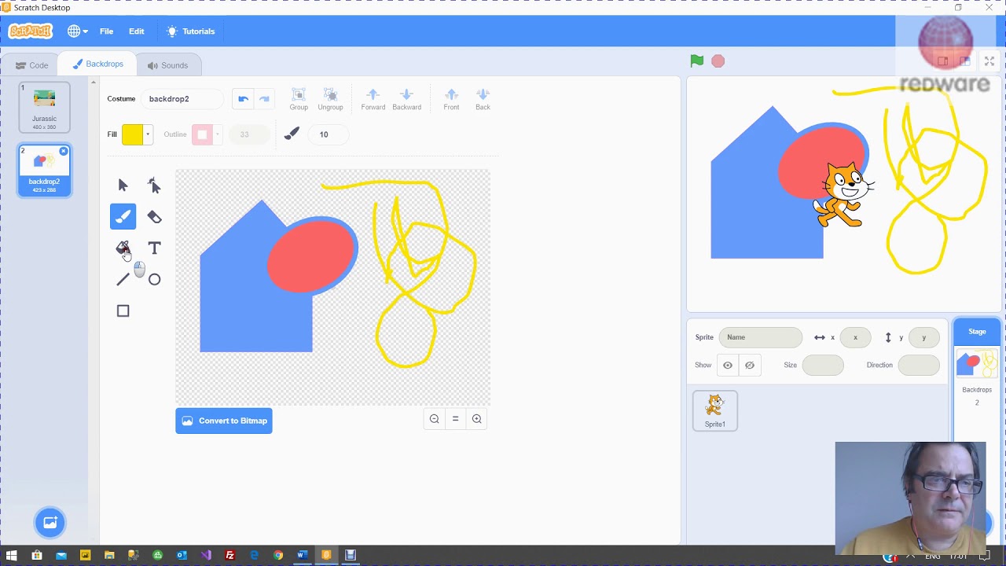Click the Scratch logo
The image size is (1006, 566).
click(31, 31)
